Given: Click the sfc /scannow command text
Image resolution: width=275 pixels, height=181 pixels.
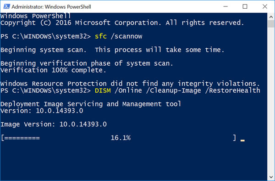Looking at the screenshot, I should [x=118, y=36].
